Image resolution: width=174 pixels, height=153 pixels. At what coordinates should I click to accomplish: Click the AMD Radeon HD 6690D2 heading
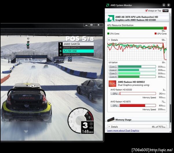[131, 82]
